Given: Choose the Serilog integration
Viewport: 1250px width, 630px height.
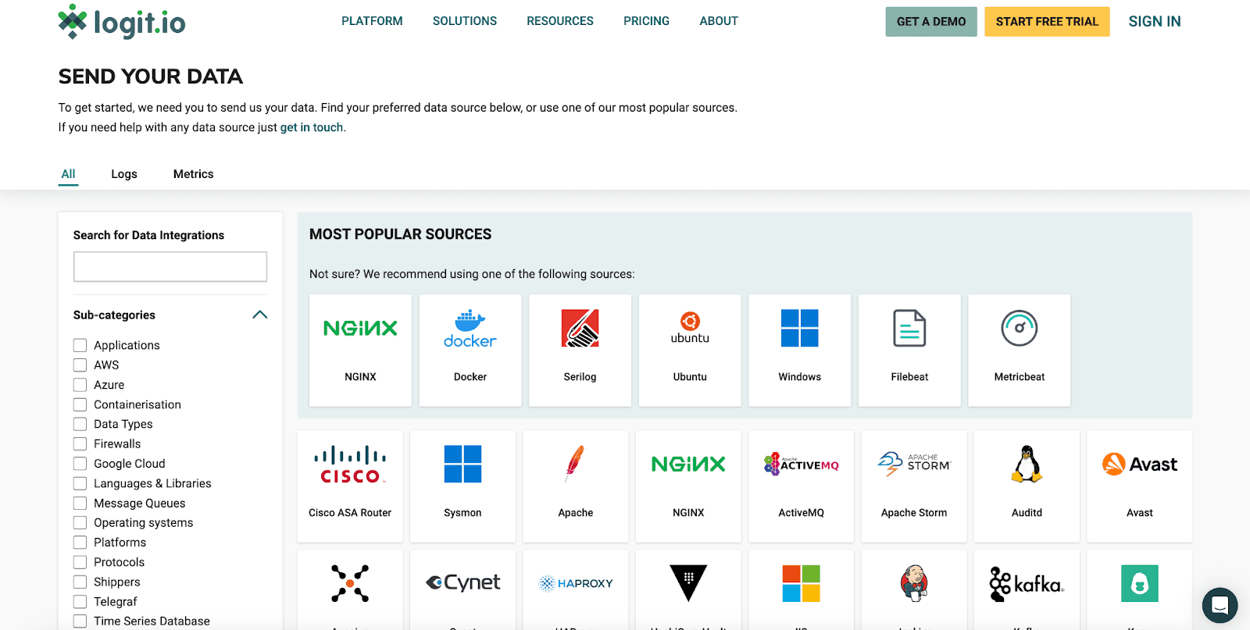Looking at the screenshot, I should (x=580, y=351).
